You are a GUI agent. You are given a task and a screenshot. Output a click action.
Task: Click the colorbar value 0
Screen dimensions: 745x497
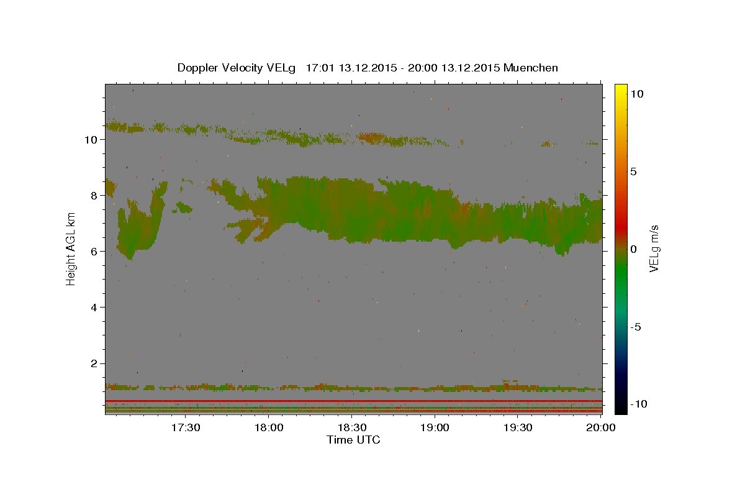pos(634,249)
